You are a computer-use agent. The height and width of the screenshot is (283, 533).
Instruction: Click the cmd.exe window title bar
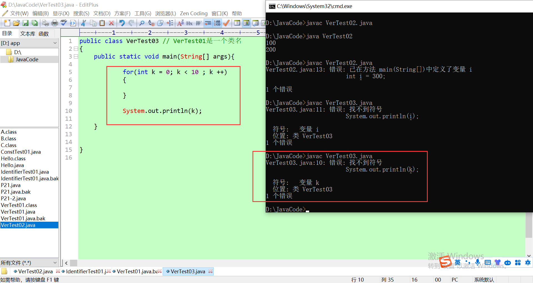[399, 6]
